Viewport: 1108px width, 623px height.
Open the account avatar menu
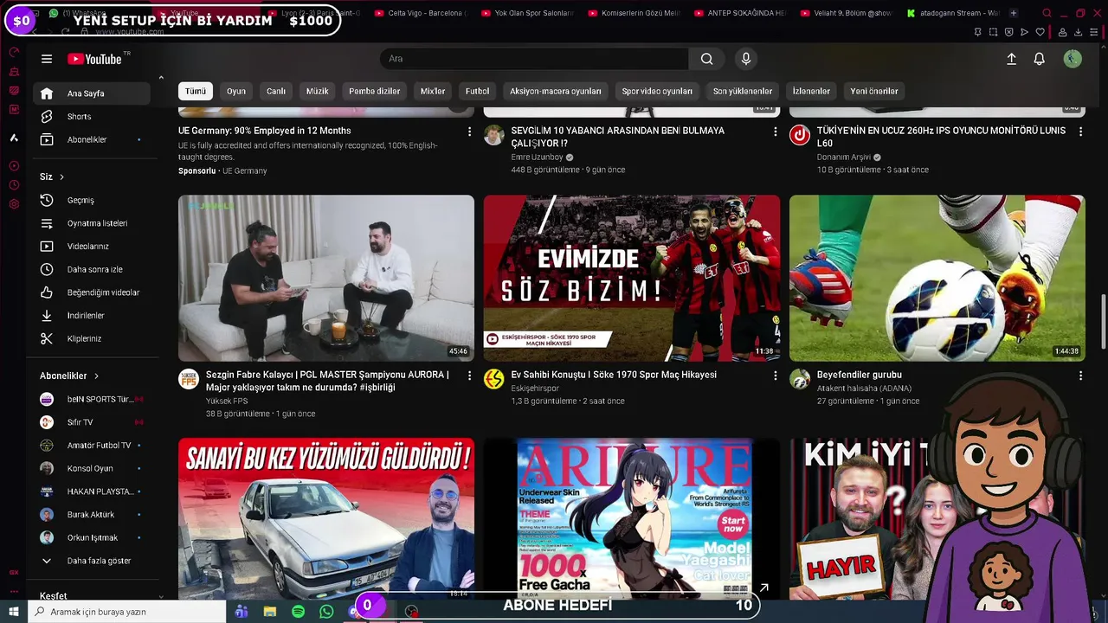(1073, 59)
